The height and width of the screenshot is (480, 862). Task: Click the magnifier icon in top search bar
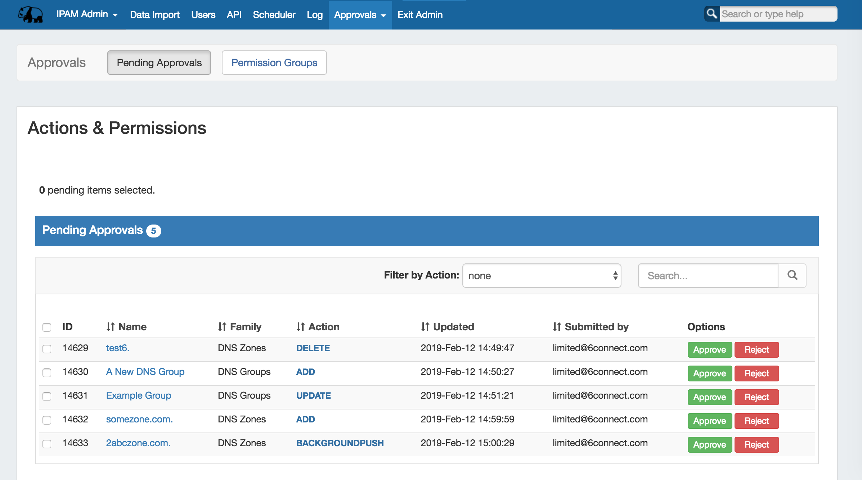(711, 14)
